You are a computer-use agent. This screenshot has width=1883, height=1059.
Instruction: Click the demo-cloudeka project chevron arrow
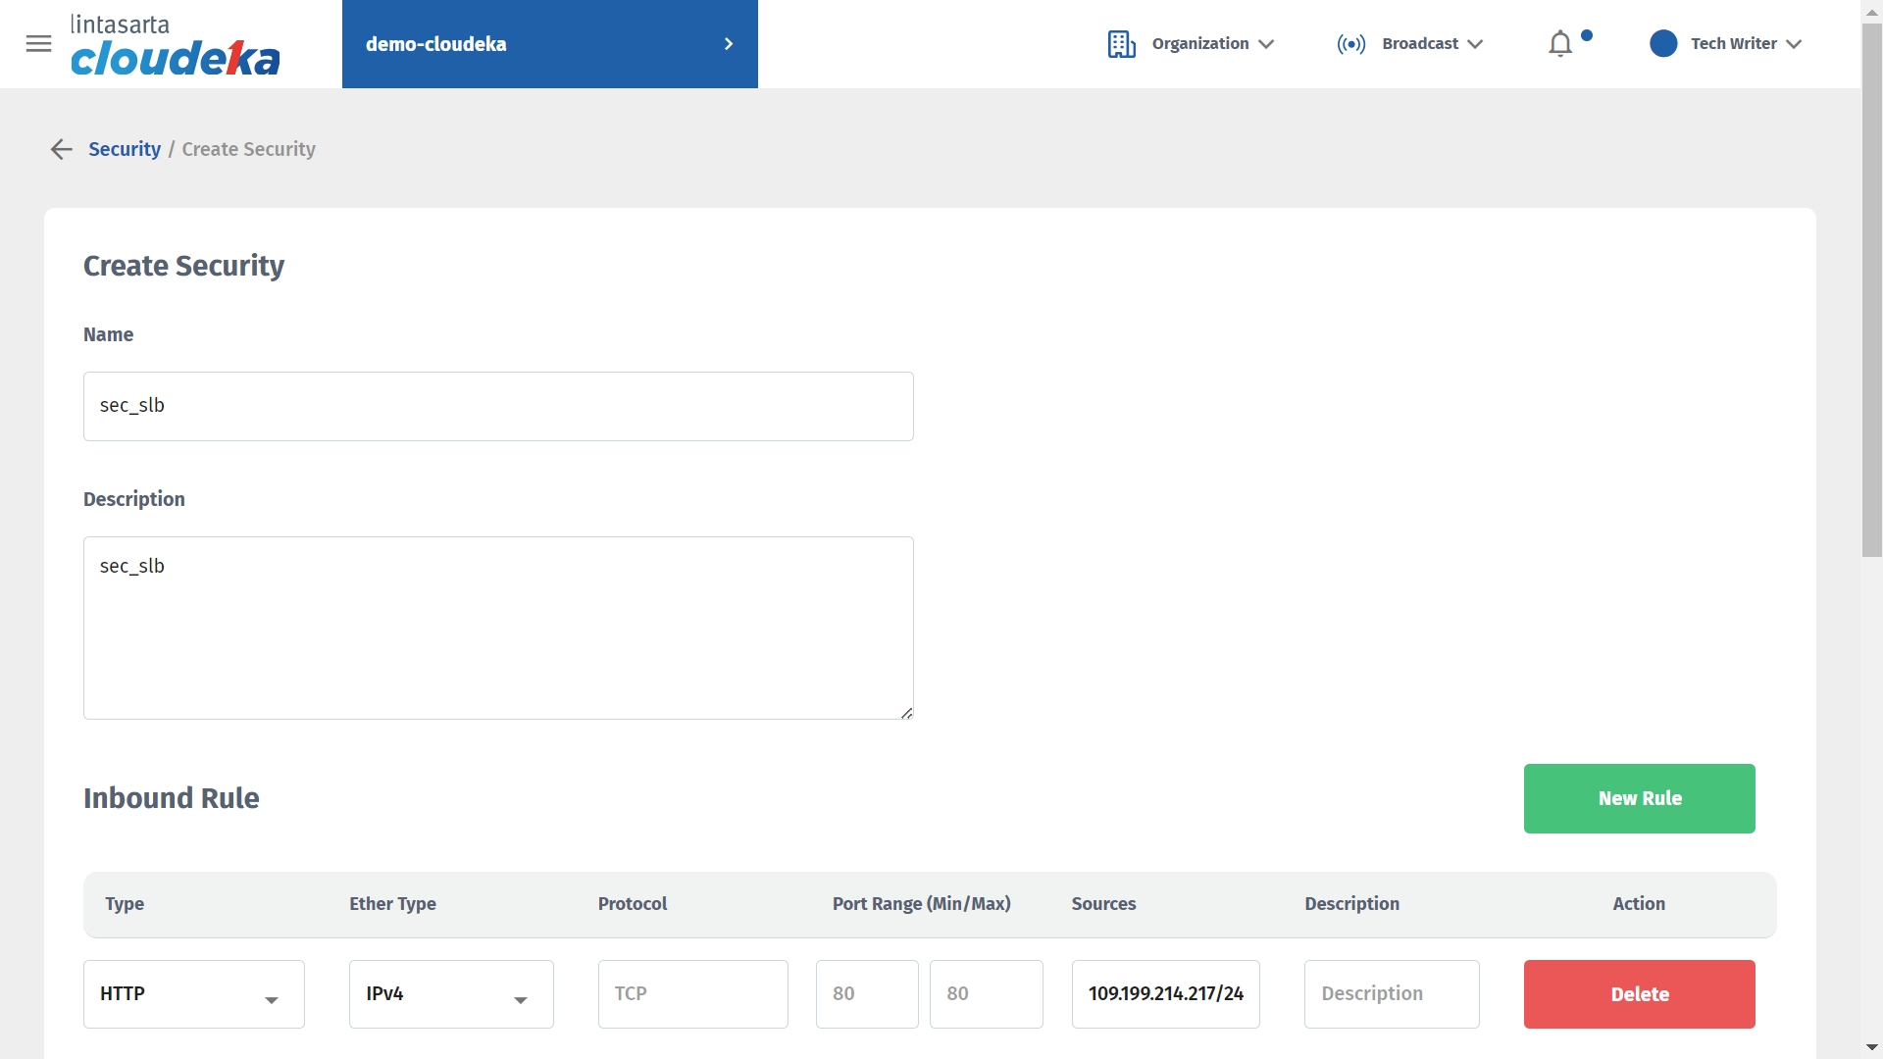tap(728, 44)
